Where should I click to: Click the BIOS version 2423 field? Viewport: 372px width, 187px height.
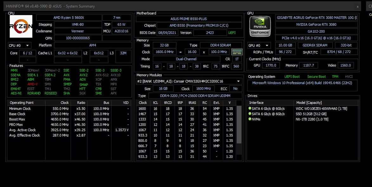(210, 33)
